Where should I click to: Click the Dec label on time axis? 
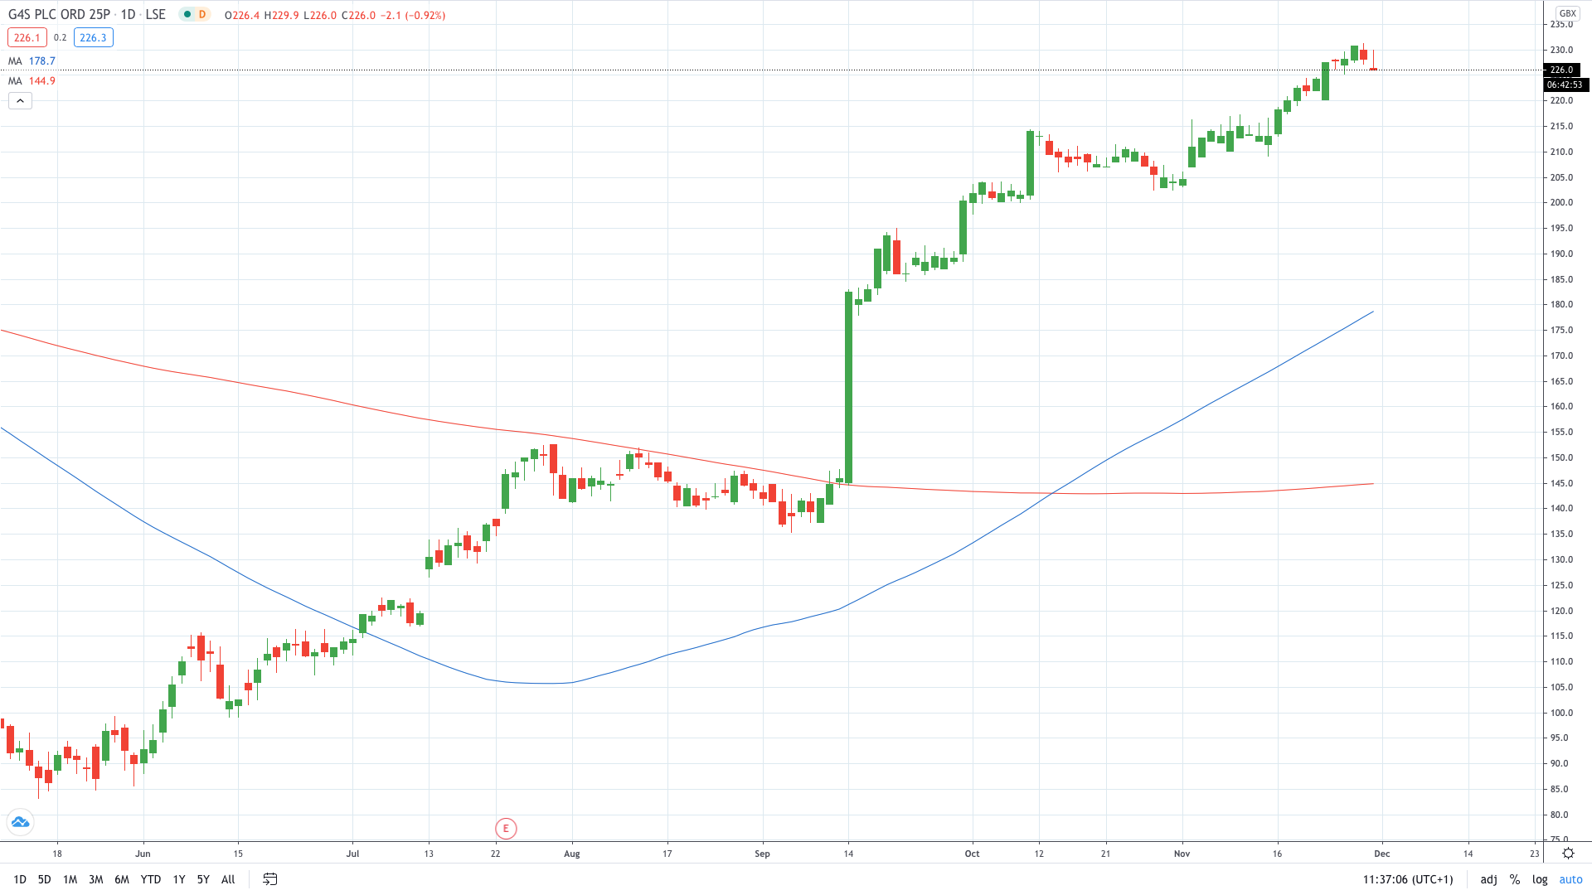tap(1381, 854)
